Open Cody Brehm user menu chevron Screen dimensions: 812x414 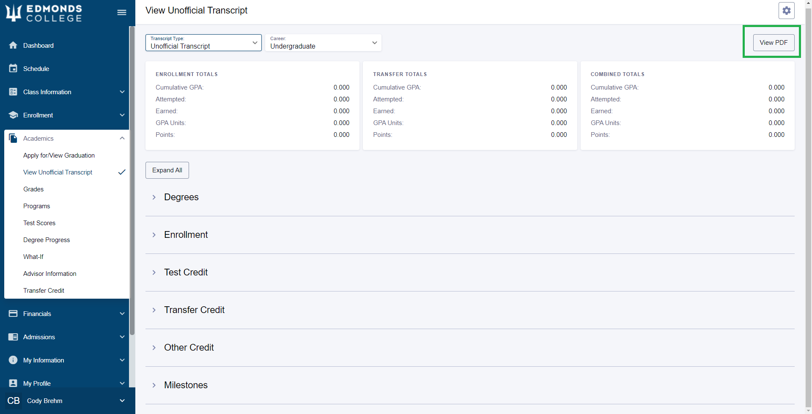(x=122, y=400)
